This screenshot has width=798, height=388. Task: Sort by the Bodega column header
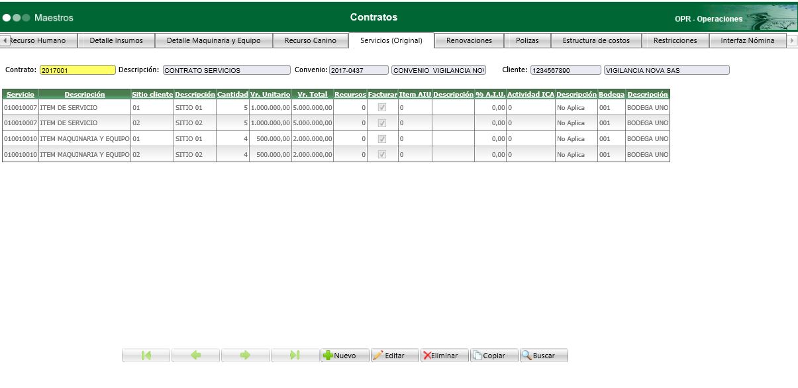(x=611, y=95)
